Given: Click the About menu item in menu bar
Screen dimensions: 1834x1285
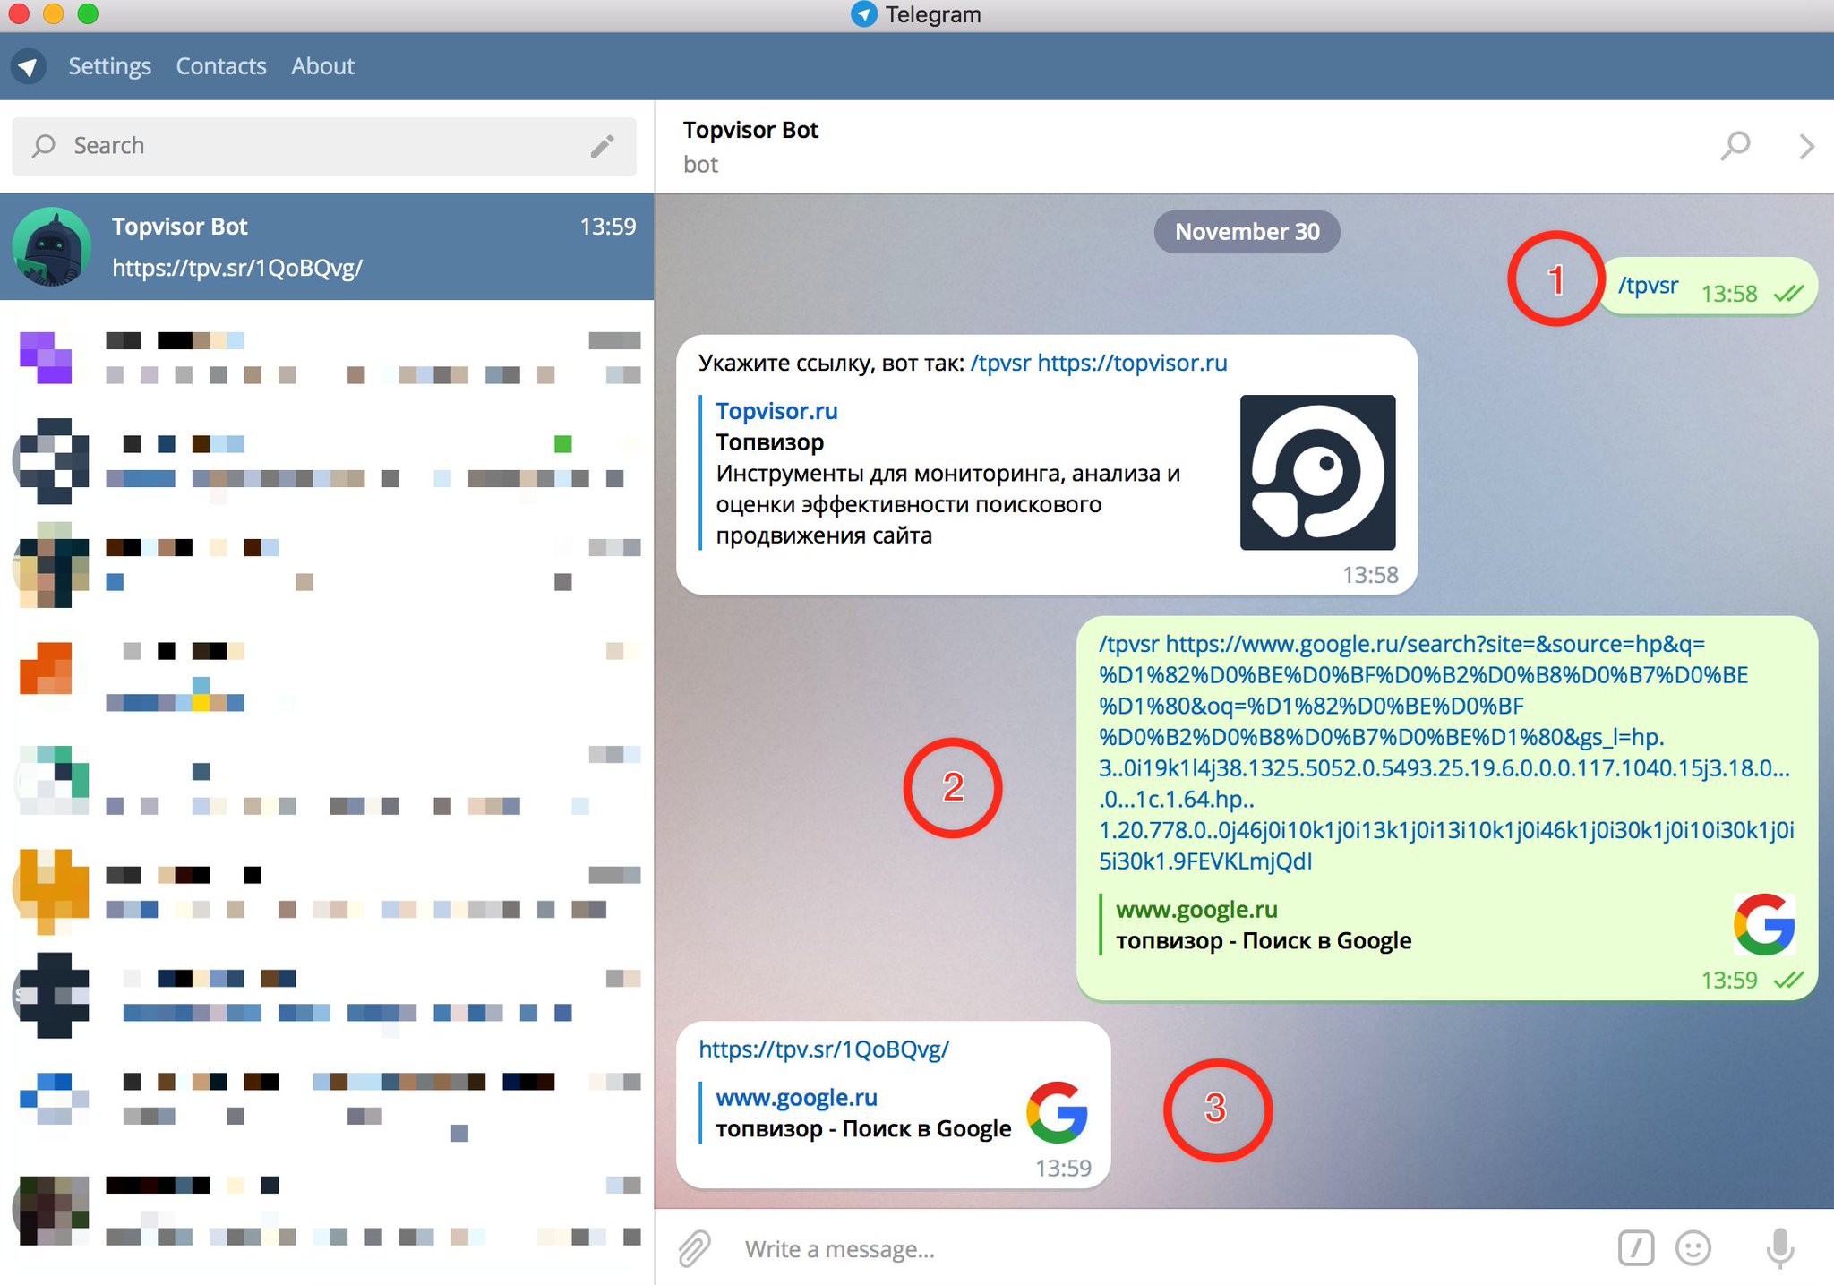Looking at the screenshot, I should (321, 65).
